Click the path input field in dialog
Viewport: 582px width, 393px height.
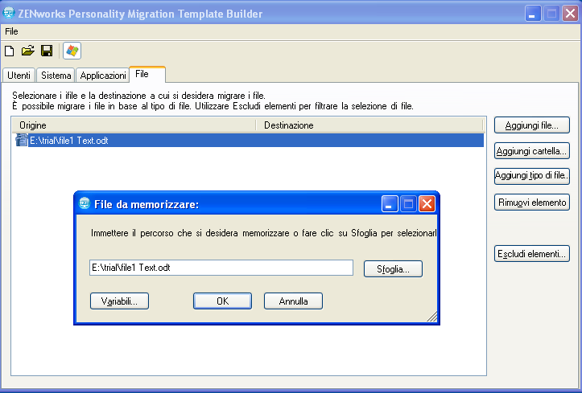pos(221,268)
